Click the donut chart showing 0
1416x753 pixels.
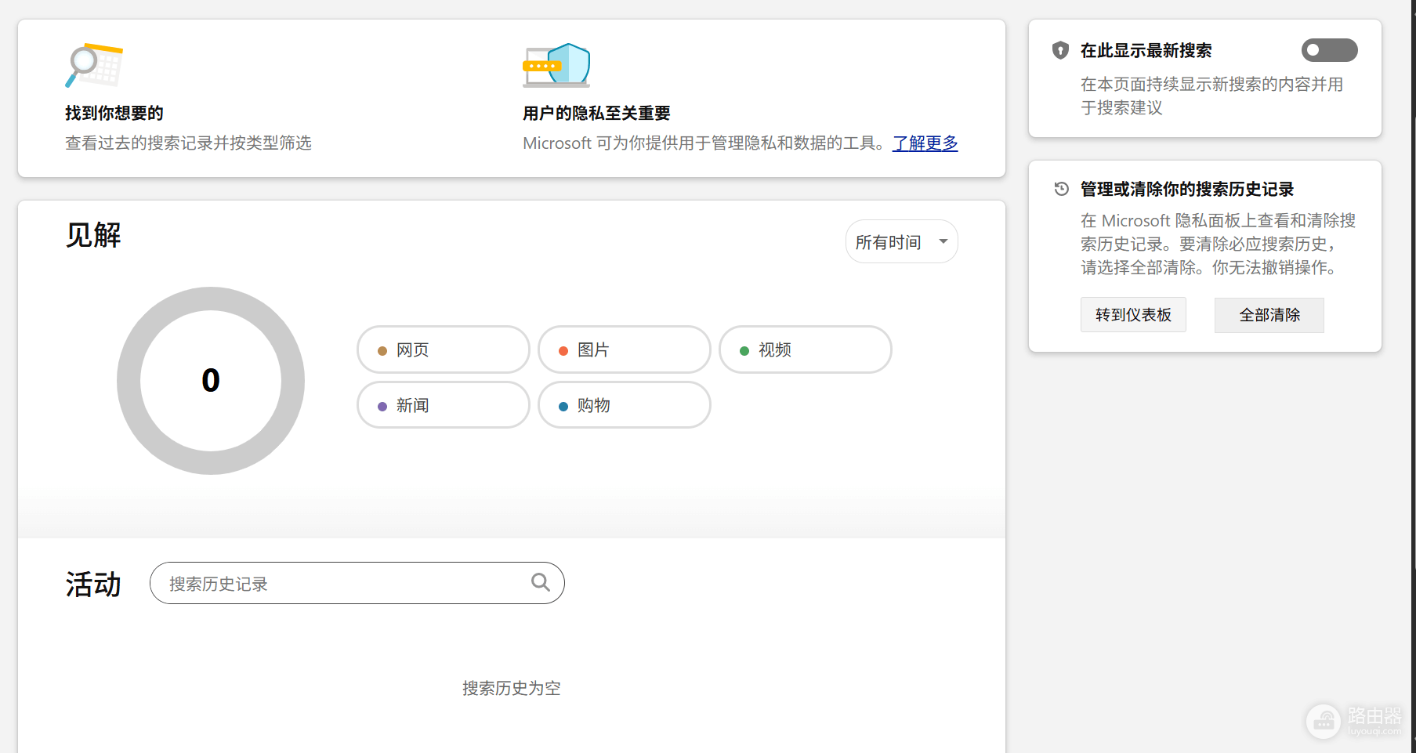[211, 381]
